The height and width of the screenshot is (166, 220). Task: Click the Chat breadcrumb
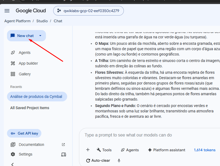pos(58,21)
